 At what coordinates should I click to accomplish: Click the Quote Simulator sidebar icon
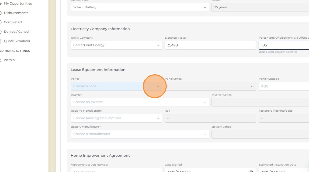[x=1, y=41]
